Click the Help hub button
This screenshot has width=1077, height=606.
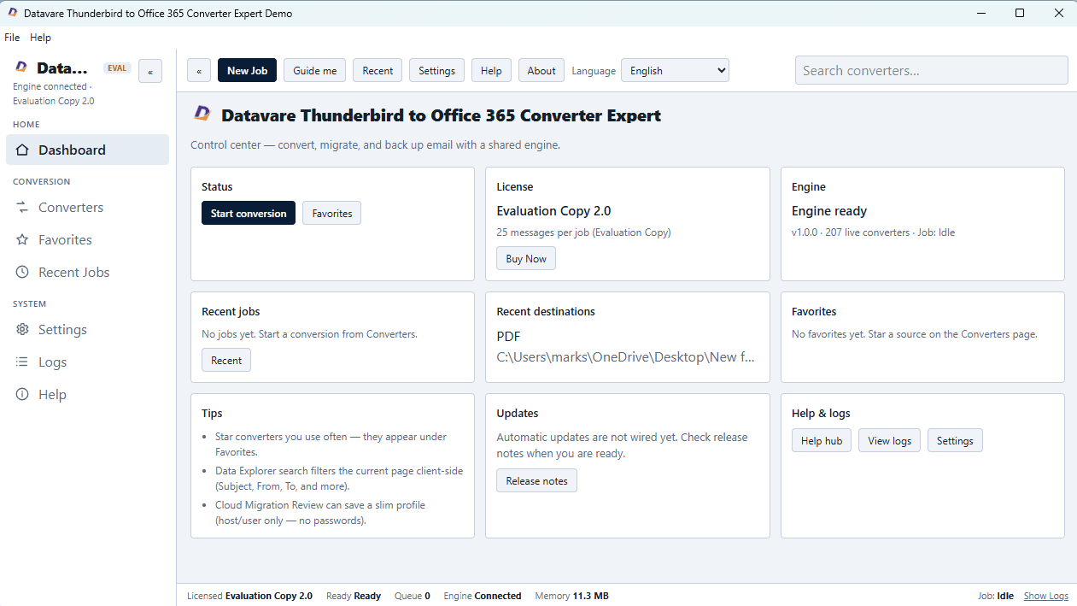pos(822,440)
